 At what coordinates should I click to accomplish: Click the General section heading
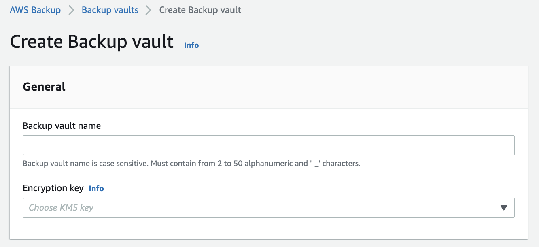click(44, 87)
